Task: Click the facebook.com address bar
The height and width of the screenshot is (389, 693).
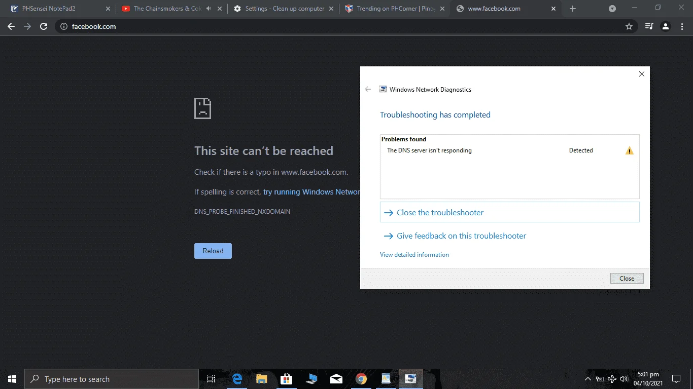Action: pos(345,26)
